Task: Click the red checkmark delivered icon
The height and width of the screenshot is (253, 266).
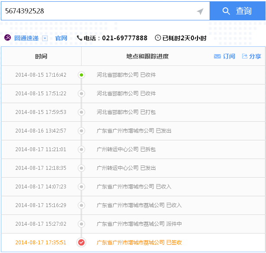Action: (x=82, y=243)
